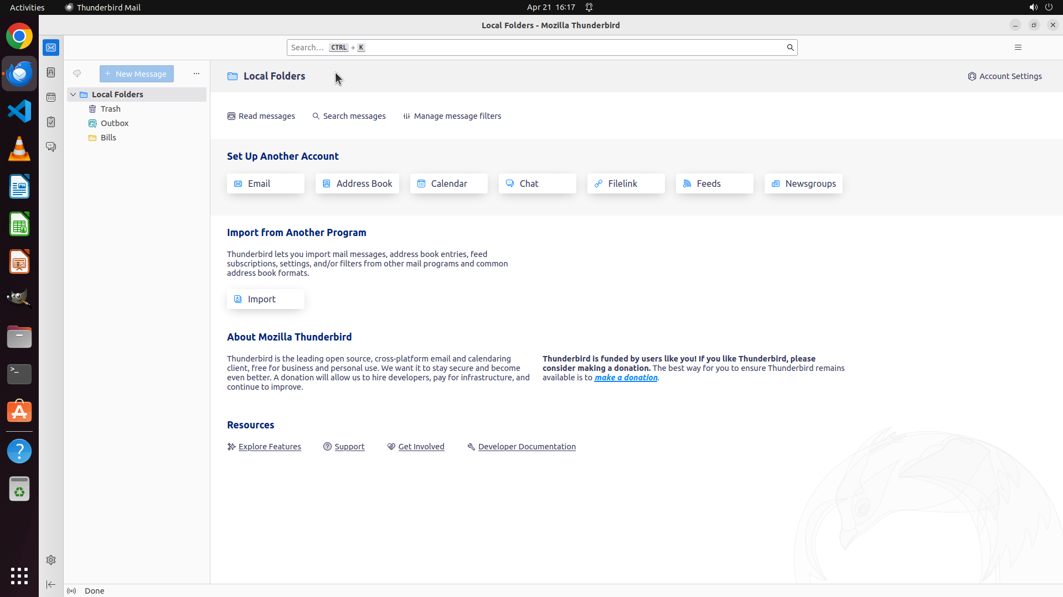Click the online status icon in status bar
The width and height of the screenshot is (1063, 597).
(71, 590)
